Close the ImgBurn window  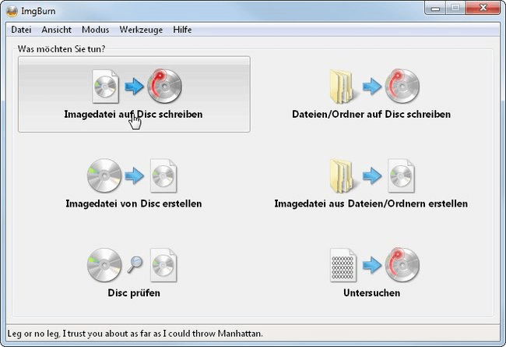pyautogui.click(x=483, y=8)
